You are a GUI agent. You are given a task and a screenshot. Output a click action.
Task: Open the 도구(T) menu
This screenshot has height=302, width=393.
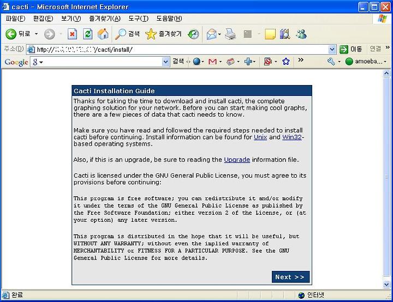pos(138,19)
